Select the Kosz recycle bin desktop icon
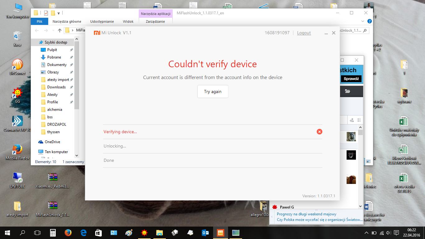 pyautogui.click(x=17, y=36)
